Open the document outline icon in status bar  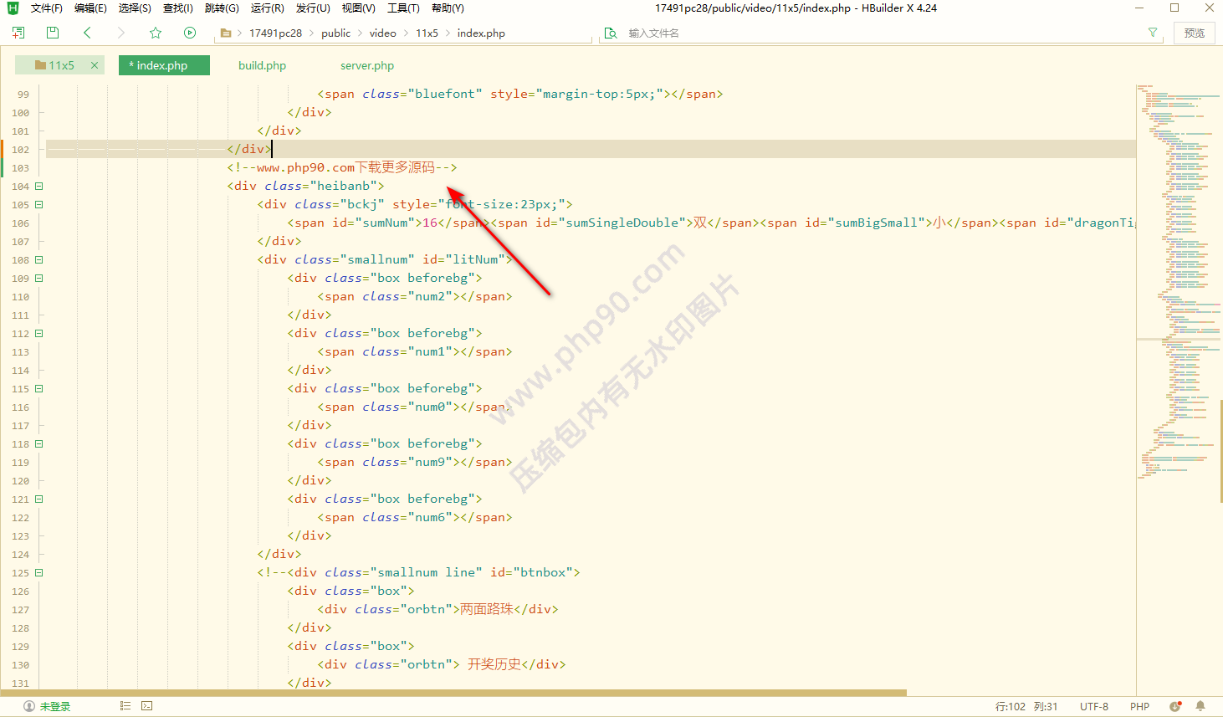tap(125, 706)
